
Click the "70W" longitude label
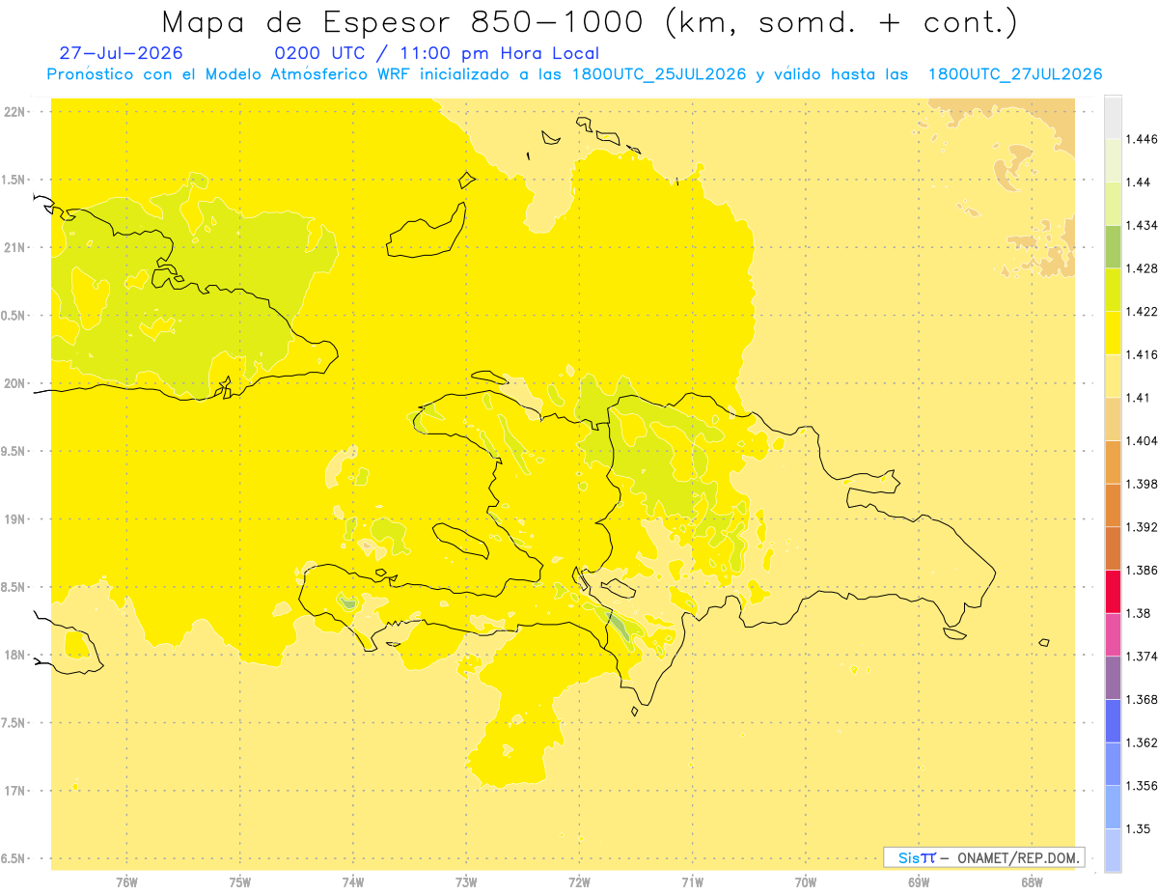point(806,882)
